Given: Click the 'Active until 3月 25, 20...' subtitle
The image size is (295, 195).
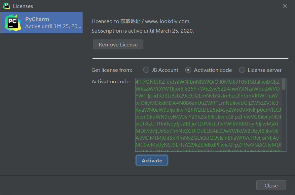Looking at the screenshot, I should (53, 26).
